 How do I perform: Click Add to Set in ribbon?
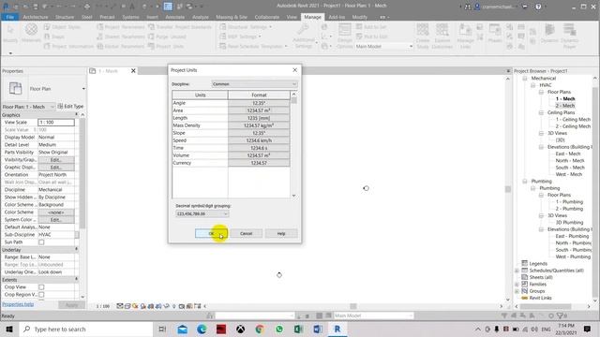click(x=371, y=27)
